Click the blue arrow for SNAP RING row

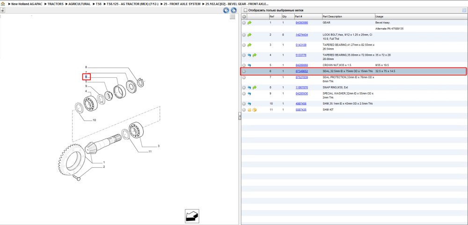pyautogui.click(x=249, y=88)
